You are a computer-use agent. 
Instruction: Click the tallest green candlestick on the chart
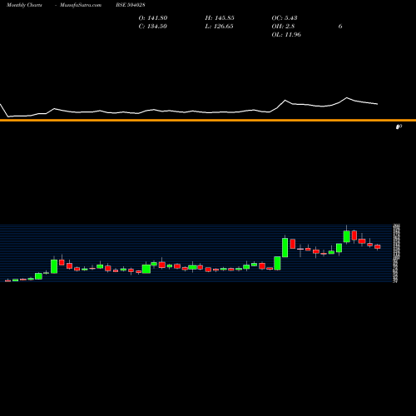tap(285, 247)
